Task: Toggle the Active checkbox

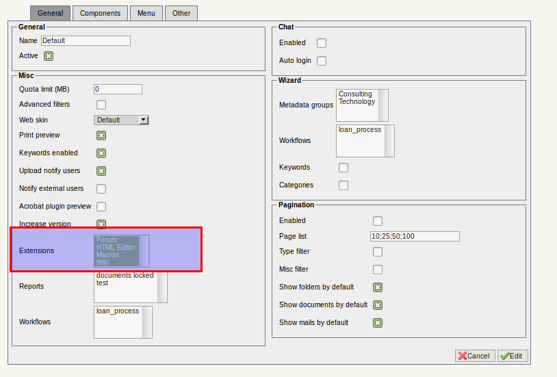Action: click(x=49, y=56)
